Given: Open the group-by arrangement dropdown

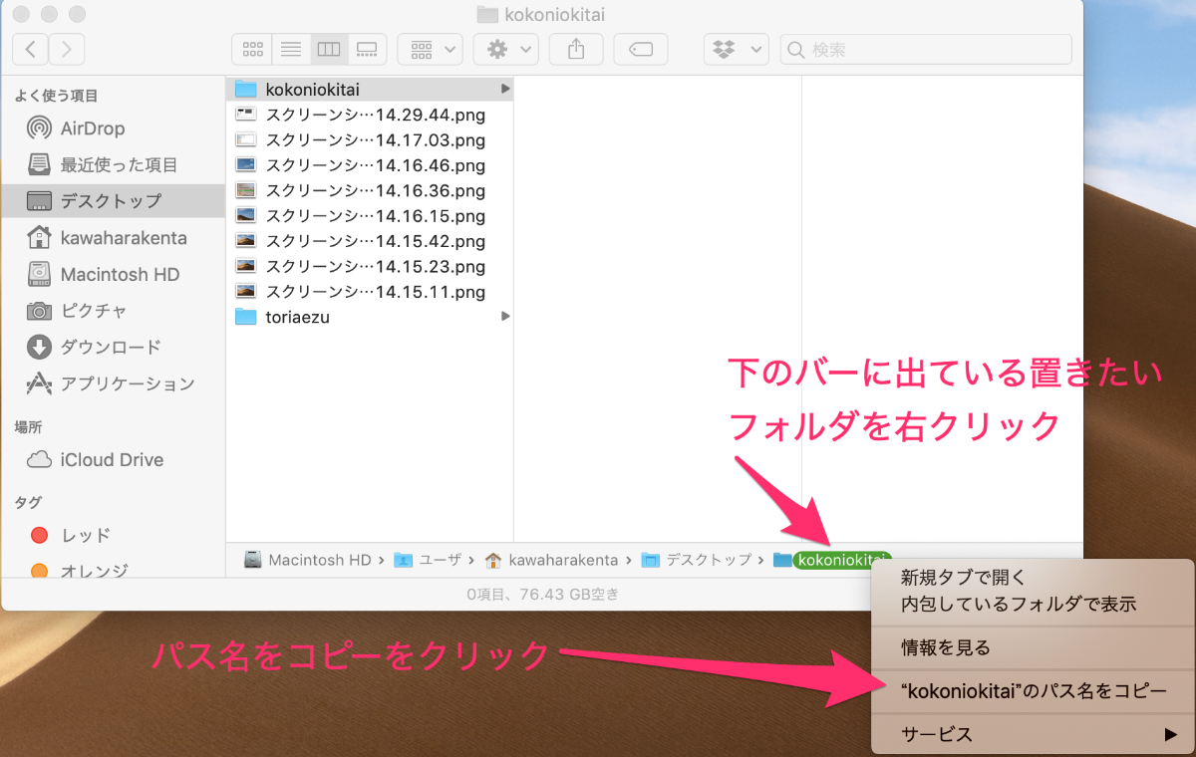Looking at the screenshot, I should pos(430,49).
